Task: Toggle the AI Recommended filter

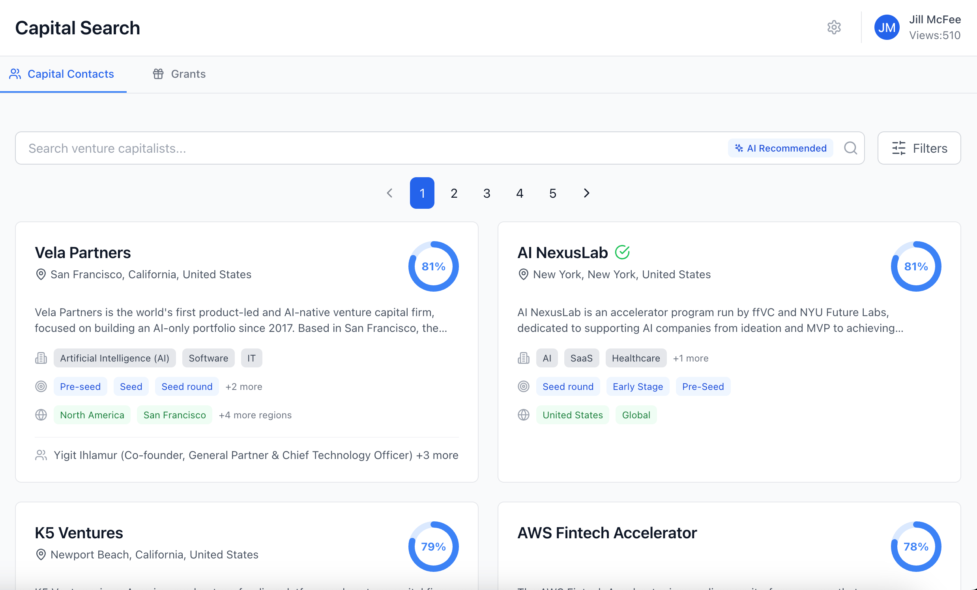Action: [x=780, y=148]
